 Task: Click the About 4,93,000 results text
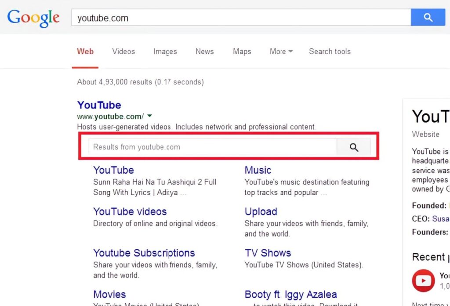(140, 82)
